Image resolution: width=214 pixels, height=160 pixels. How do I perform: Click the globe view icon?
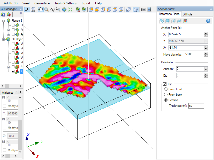(64, 10)
